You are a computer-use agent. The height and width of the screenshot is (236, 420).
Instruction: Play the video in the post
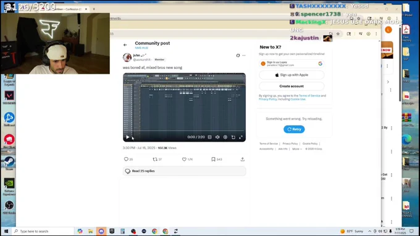(x=128, y=137)
